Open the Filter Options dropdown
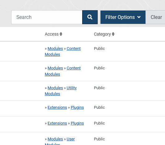 tap(123, 17)
